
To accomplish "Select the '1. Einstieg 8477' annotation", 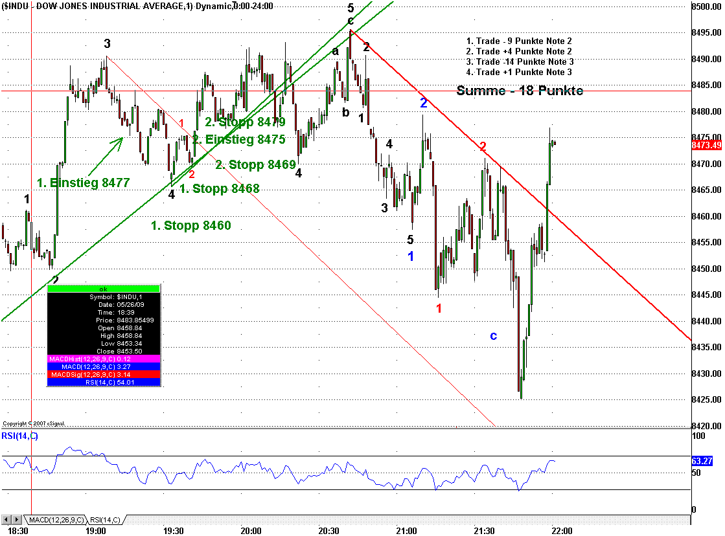I will [83, 183].
